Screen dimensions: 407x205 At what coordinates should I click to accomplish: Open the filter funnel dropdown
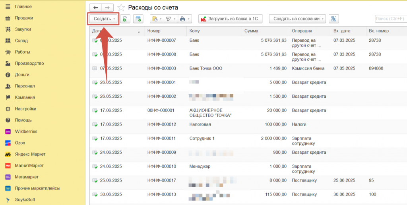[170, 19]
